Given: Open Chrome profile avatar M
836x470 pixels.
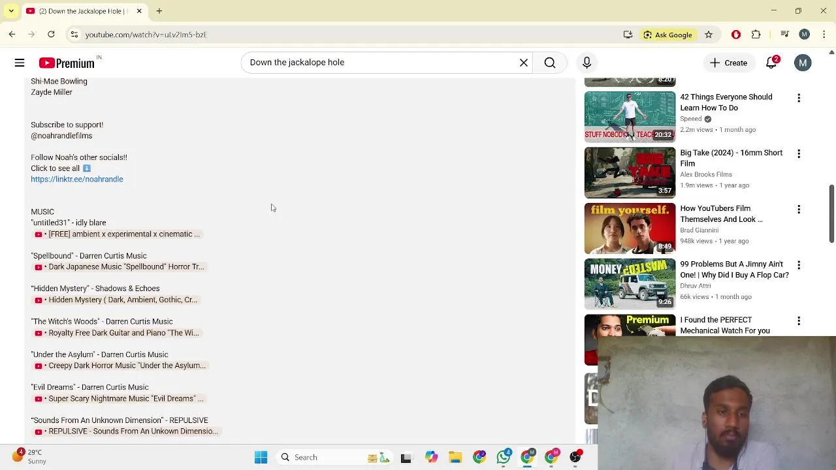Looking at the screenshot, I should coord(804,35).
